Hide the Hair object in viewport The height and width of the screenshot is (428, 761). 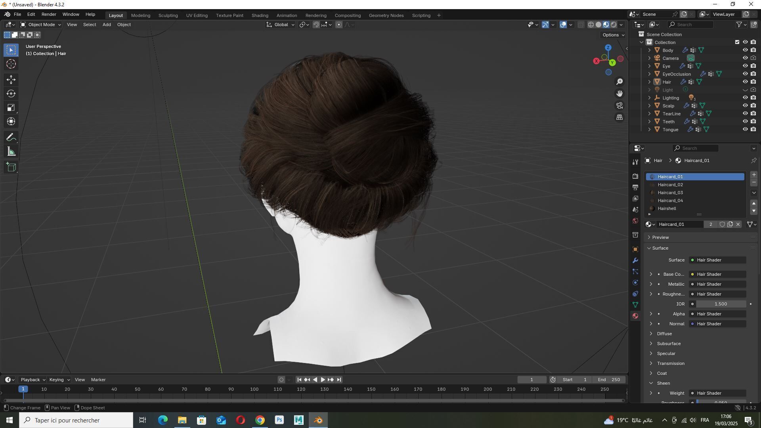click(745, 82)
